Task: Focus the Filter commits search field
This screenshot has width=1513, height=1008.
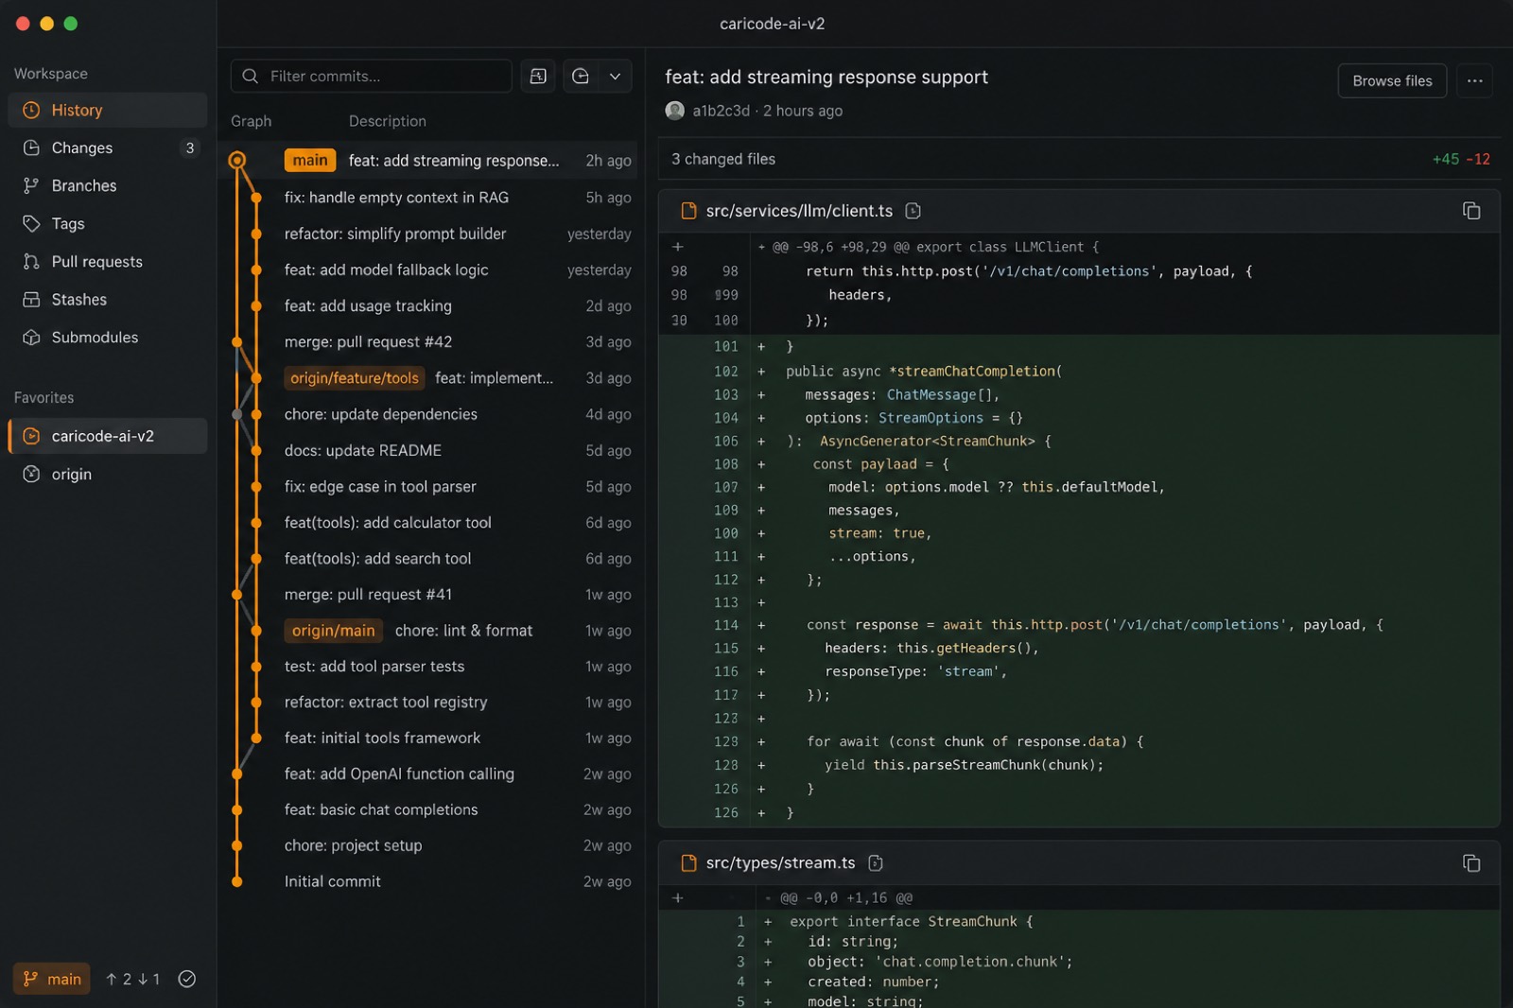Action: tap(371, 76)
